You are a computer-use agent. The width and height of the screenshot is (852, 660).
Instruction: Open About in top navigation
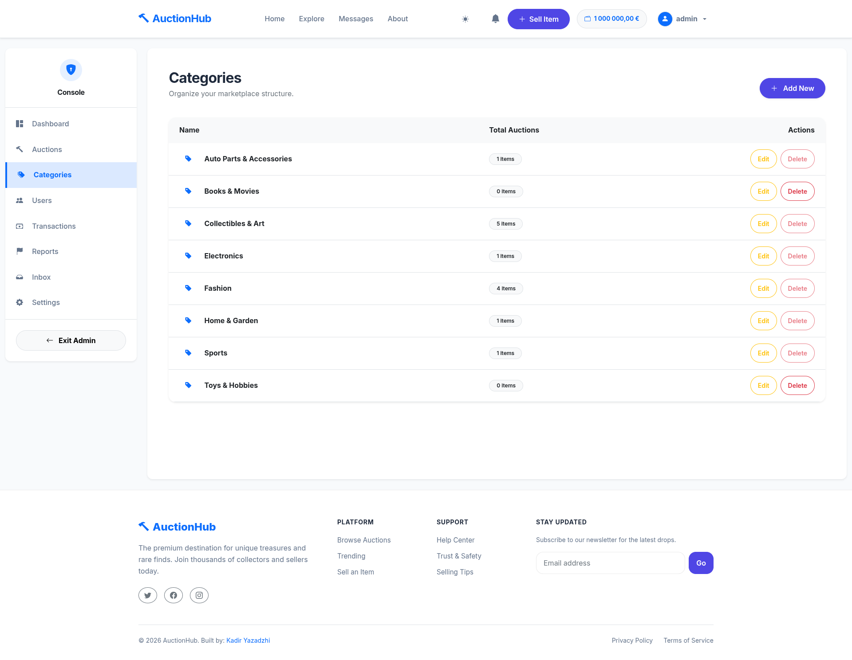point(398,19)
